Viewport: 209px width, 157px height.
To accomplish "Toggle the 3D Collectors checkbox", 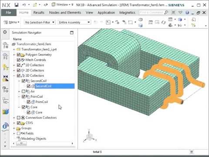I will tap(18, 75).
